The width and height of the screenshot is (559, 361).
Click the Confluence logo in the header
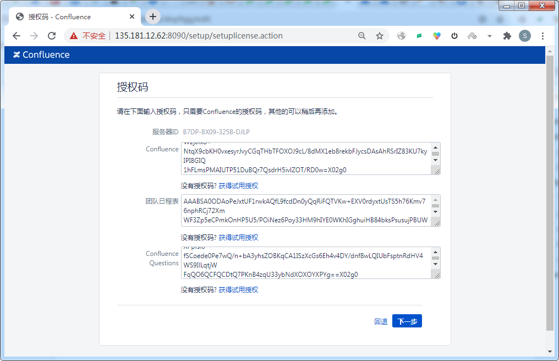pyautogui.click(x=41, y=54)
